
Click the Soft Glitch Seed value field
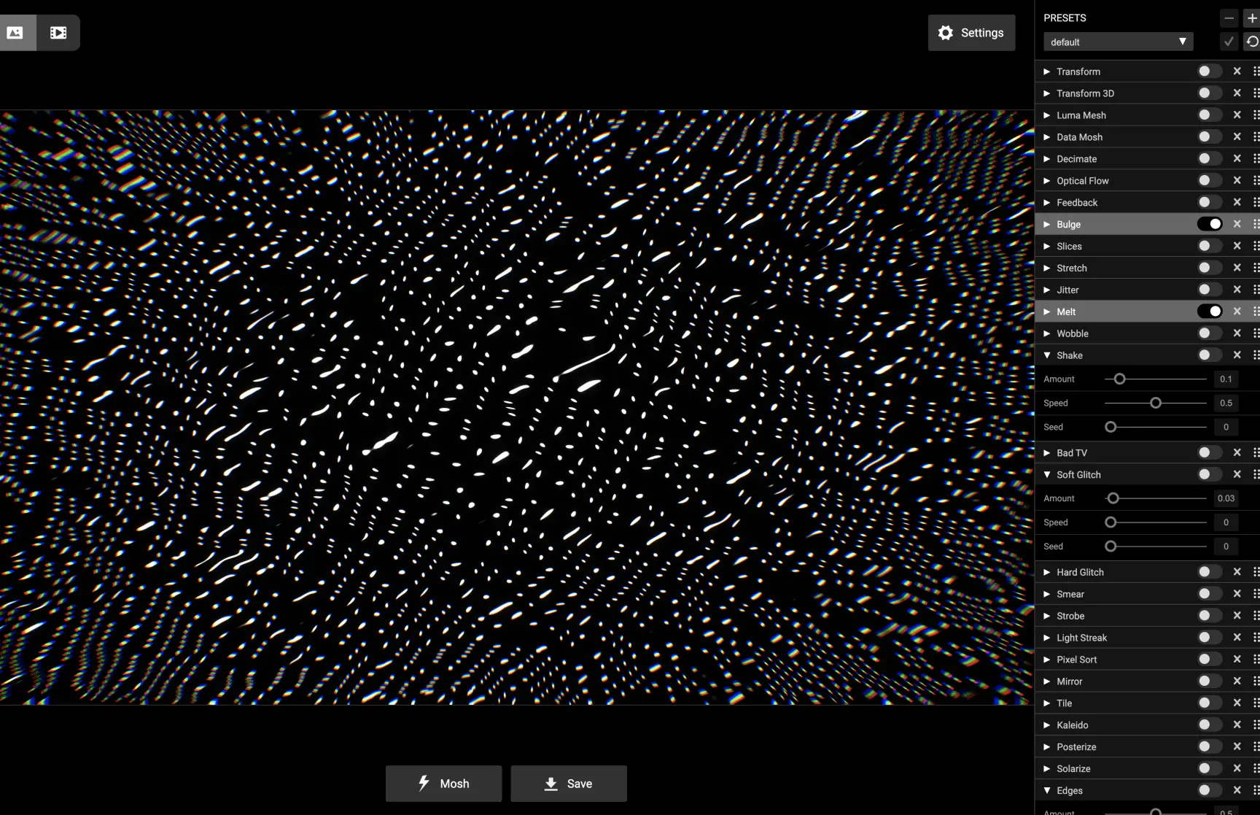1226,546
